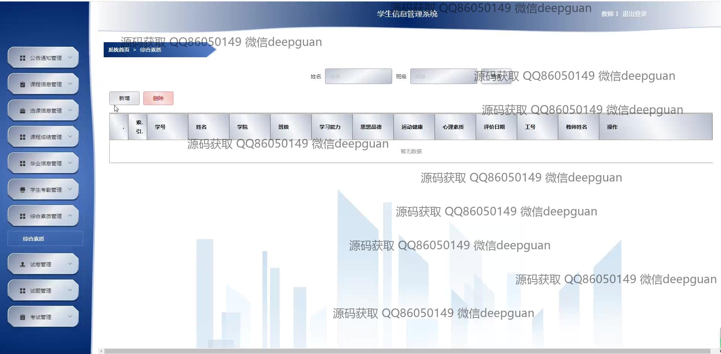Expand the 试题管理 chevron
This screenshot has width=721, height=354.
coord(70,290)
